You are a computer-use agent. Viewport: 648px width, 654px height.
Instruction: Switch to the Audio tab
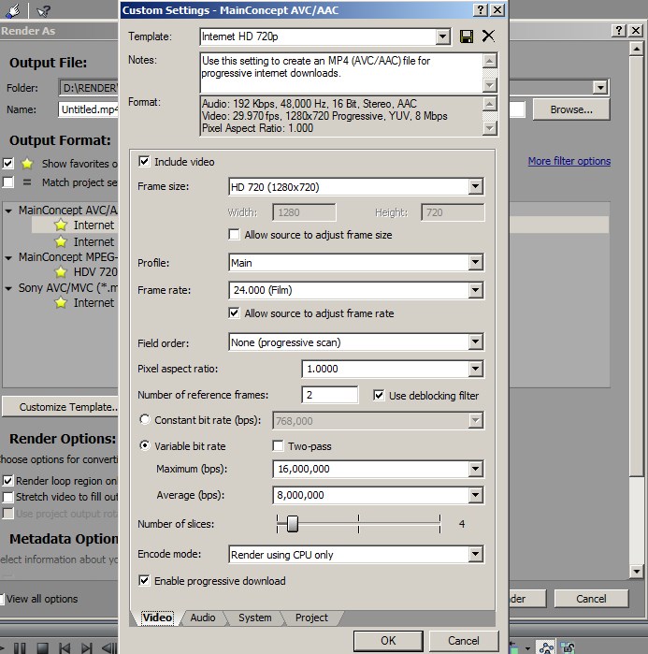203,618
